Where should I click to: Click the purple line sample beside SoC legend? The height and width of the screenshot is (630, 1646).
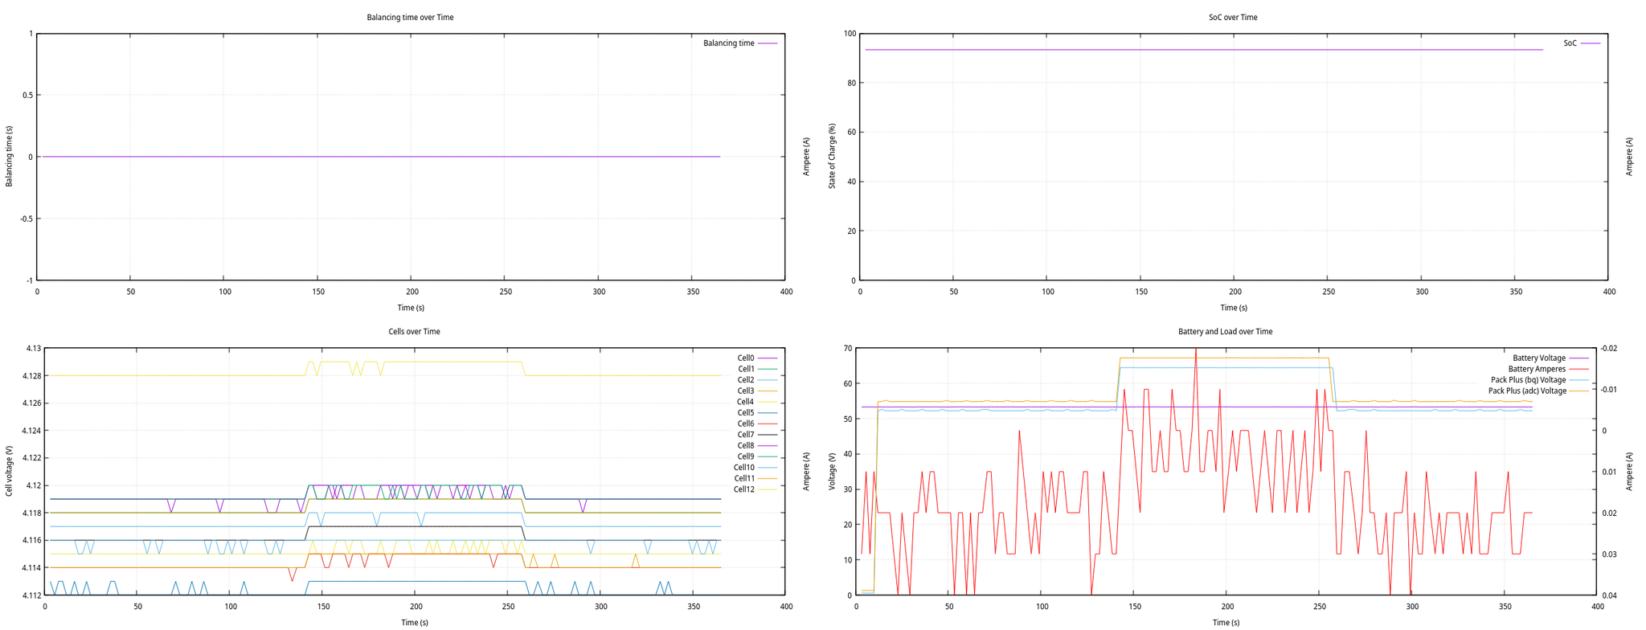1591,43
